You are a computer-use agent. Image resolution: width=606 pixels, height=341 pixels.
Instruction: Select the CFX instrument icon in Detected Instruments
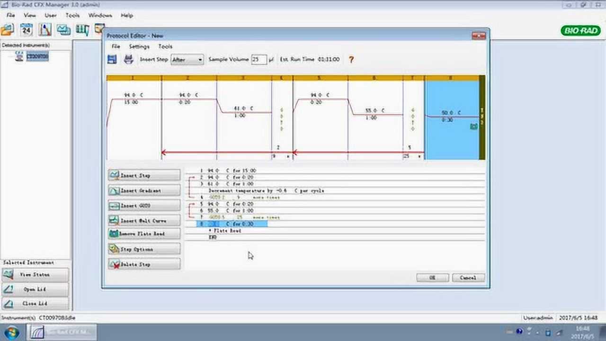[19, 56]
